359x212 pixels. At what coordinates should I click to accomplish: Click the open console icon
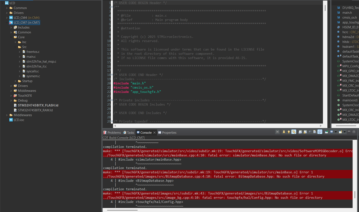point(340,132)
